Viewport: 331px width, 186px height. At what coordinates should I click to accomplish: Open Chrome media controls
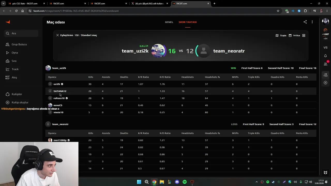point(314,11)
